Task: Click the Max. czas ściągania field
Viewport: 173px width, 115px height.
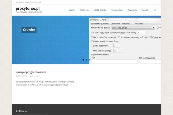Action: pyautogui.click(x=117, y=51)
